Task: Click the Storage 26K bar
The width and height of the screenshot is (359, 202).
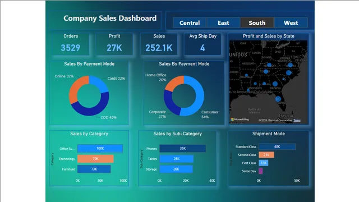Action: 176,169
